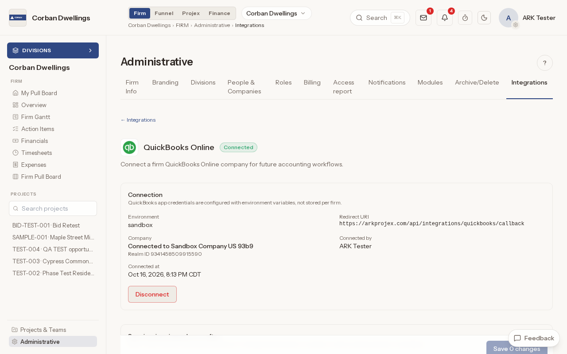Open the mail inbox icon
This screenshot has height=354, width=567.
tap(423, 18)
